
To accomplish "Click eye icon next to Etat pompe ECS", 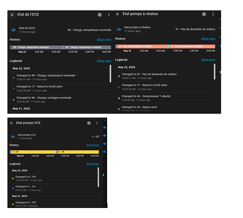I will click(13, 136).
